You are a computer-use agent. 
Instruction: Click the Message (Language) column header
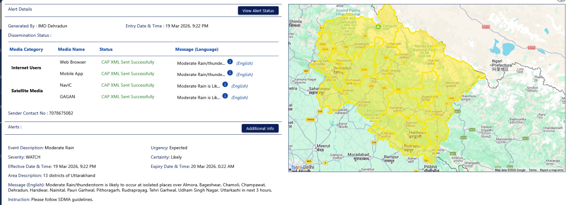click(197, 49)
